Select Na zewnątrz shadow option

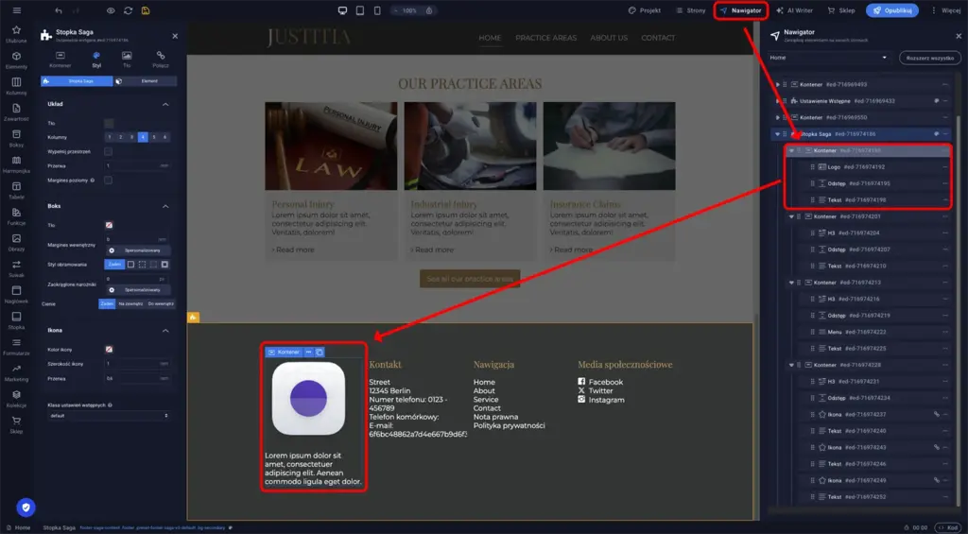click(x=130, y=303)
